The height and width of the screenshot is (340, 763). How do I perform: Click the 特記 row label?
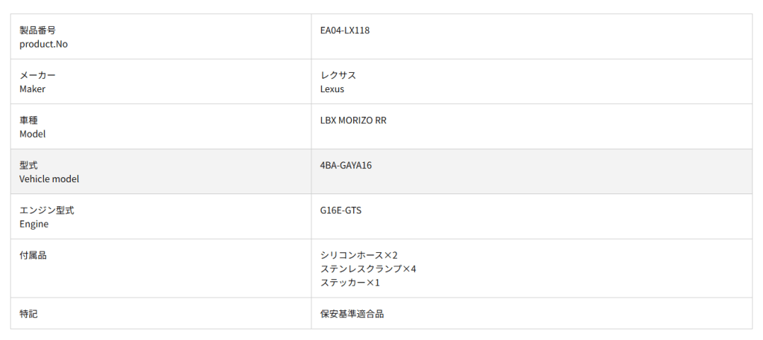(x=29, y=314)
